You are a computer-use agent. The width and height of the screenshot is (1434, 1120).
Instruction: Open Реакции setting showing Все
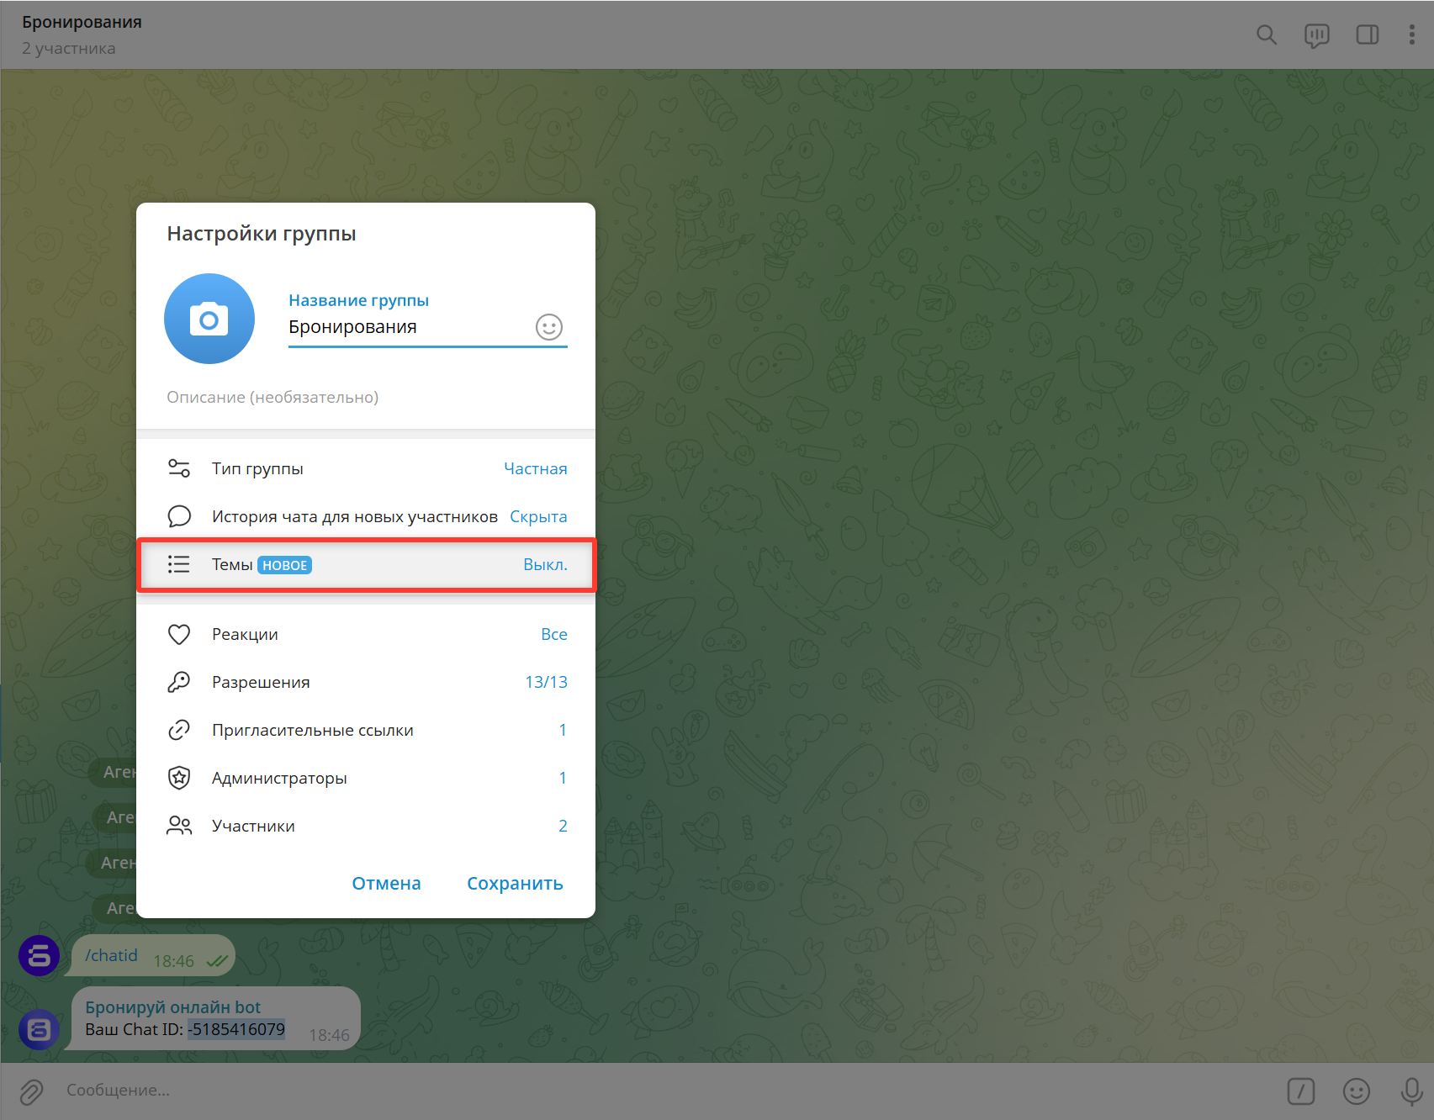[366, 634]
